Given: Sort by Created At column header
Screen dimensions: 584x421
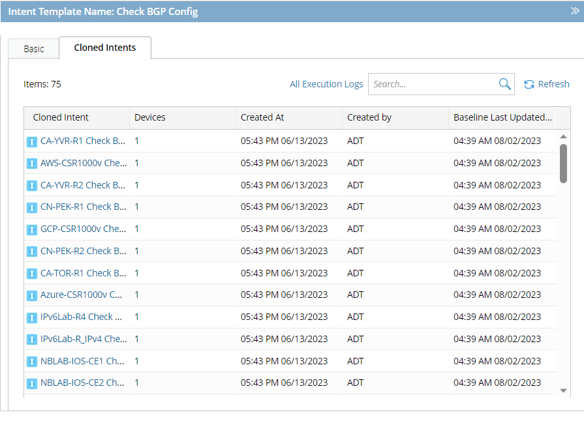Looking at the screenshot, I should coord(262,117).
